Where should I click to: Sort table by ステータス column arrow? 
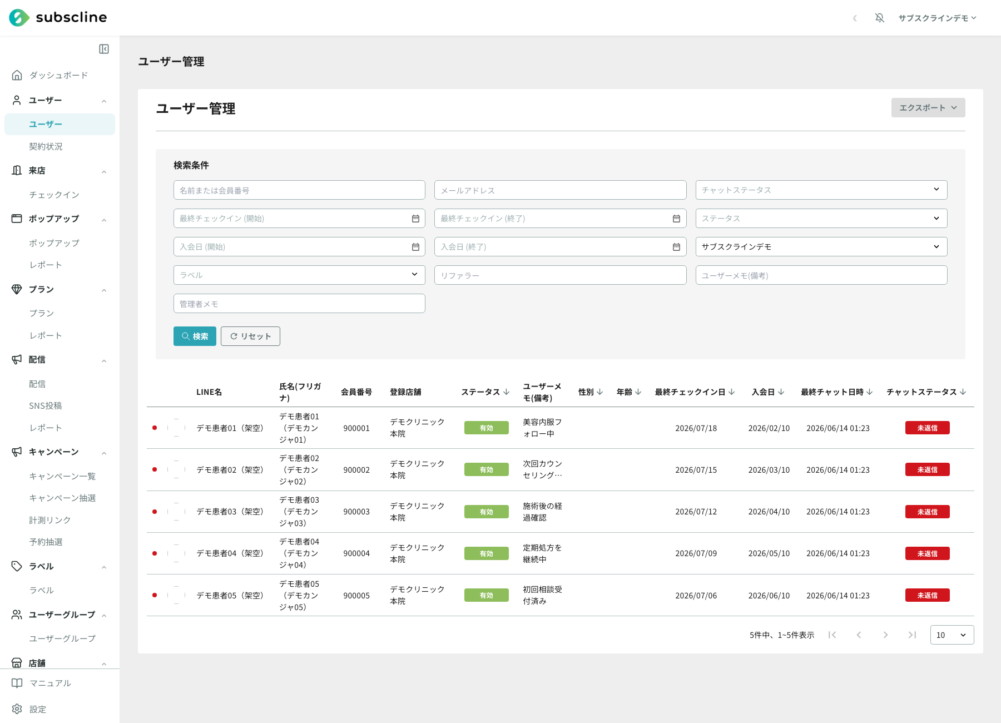[x=506, y=392]
